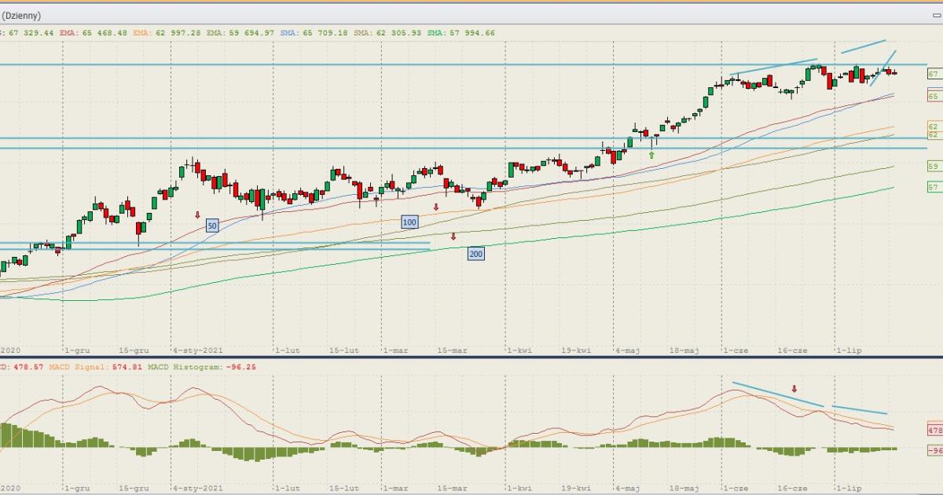Viewport: 943px width, 495px height.
Task: Select the red down arrow in MACD panel
Action: click(794, 388)
